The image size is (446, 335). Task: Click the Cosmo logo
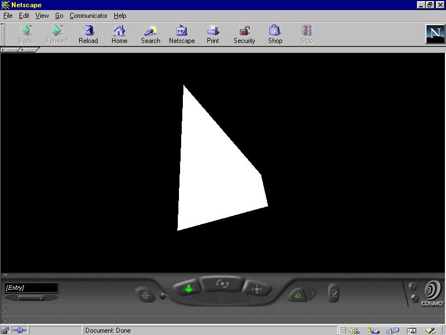point(433,293)
